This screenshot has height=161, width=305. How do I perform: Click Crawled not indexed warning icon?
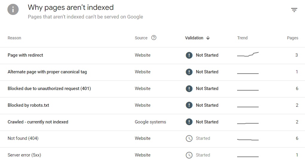[189, 122]
